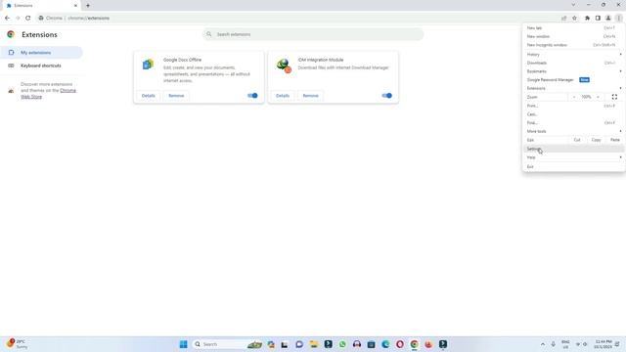
Task: Click the Chrome Web Store icon in sidebar
Action: click(x=11, y=91)
